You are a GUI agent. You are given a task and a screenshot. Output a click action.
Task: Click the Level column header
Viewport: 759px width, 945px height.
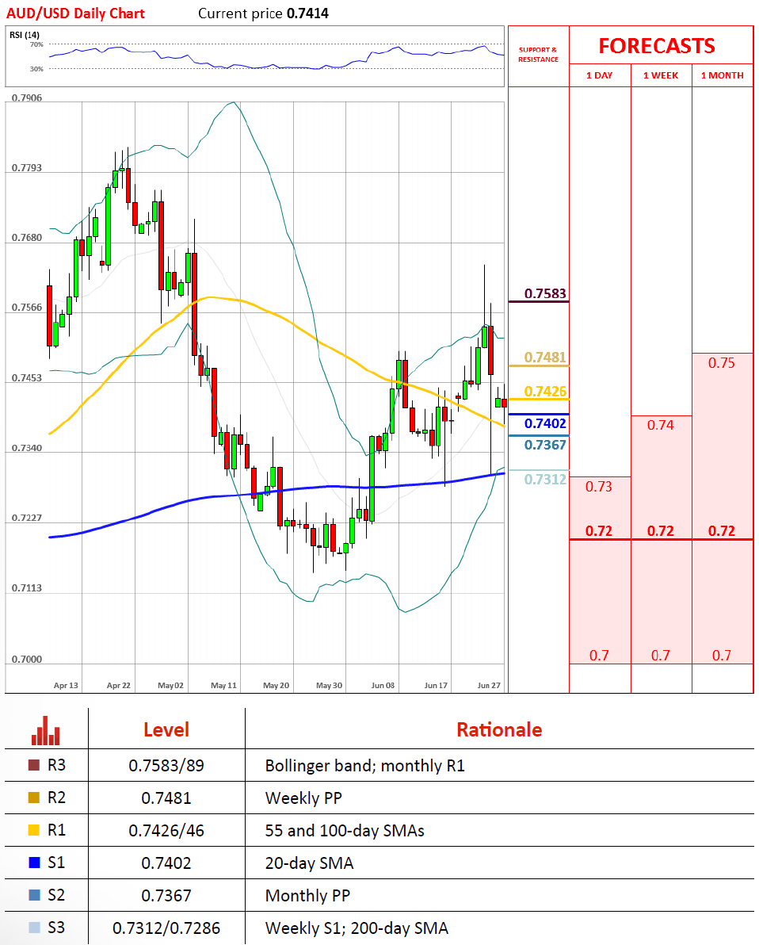(x=166, y=730)
